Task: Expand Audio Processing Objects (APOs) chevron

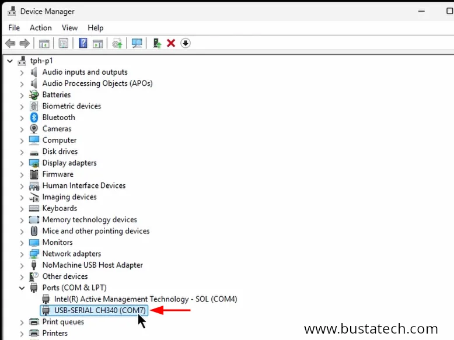Action: pos(22,84)
